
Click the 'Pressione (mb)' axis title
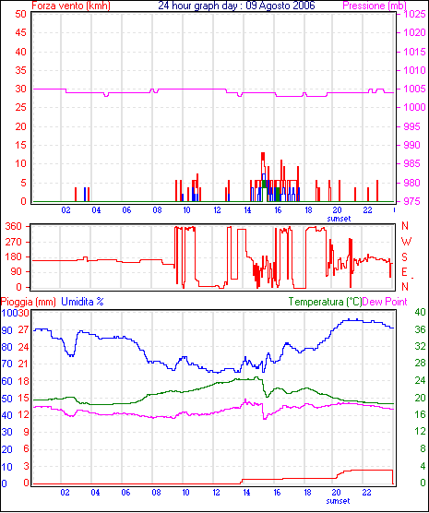point(375,6)
